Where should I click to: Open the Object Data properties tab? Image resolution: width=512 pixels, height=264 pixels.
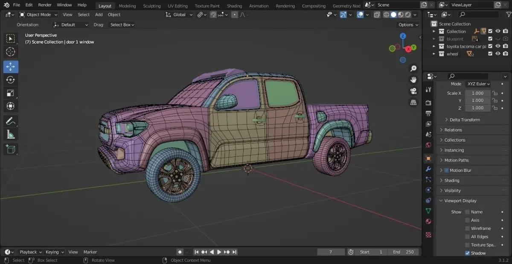pos(428,211)
